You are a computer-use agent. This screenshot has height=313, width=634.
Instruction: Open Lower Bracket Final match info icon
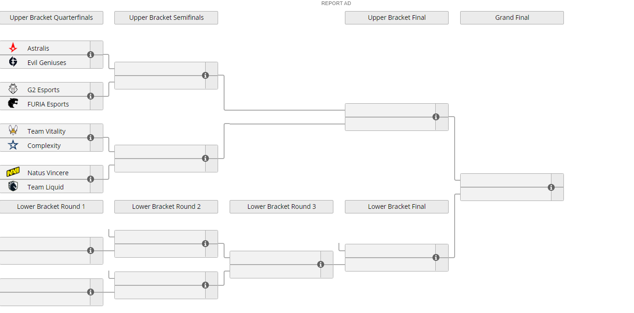(436, 258)
